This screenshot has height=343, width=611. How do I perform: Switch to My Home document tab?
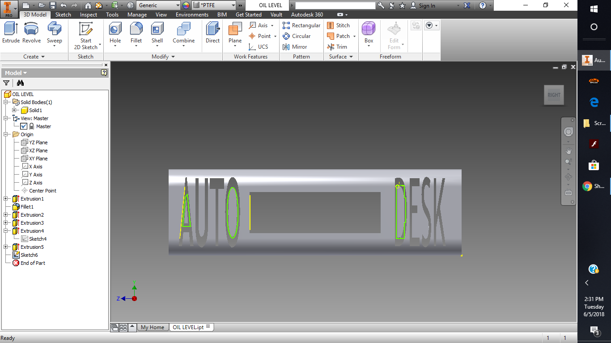[x=153, y=327]
